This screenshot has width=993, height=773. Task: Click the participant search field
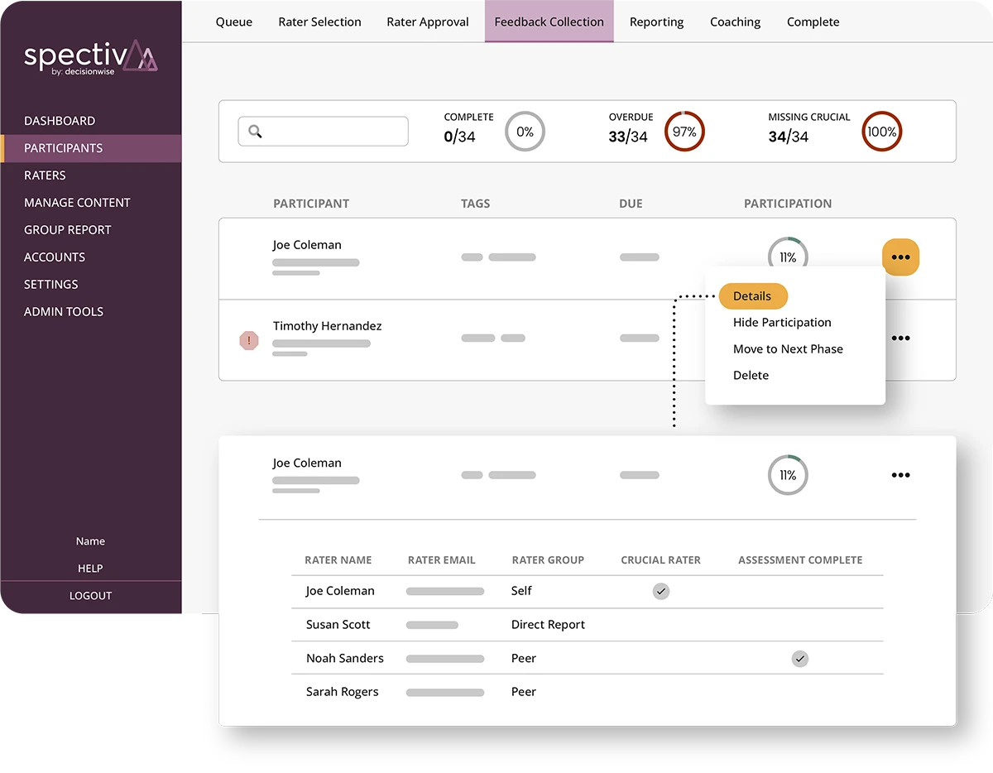click(324, 132)
